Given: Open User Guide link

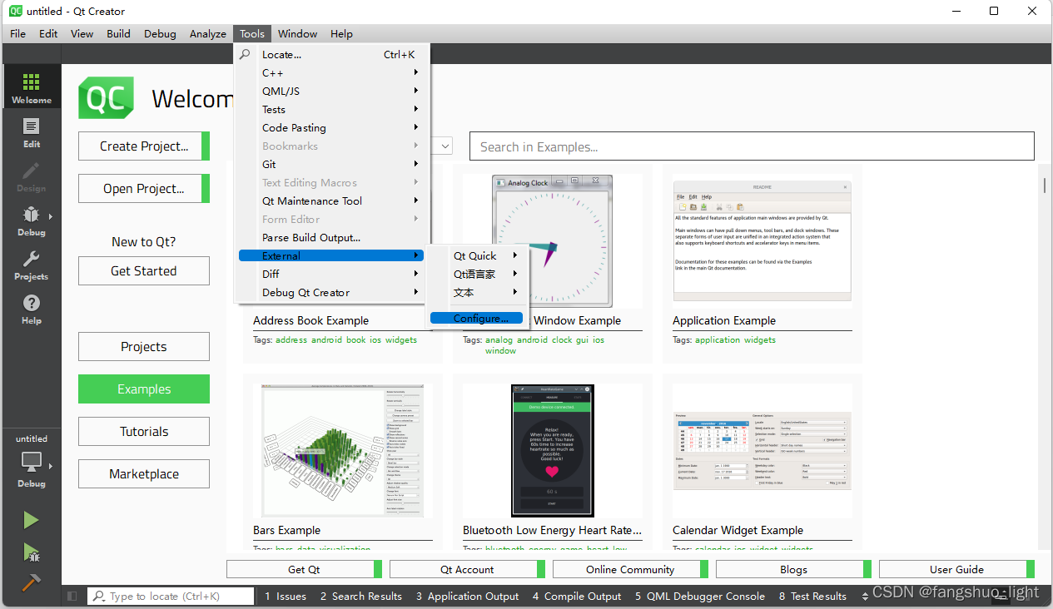Looking at the screenshot, I should coord(956,570).
